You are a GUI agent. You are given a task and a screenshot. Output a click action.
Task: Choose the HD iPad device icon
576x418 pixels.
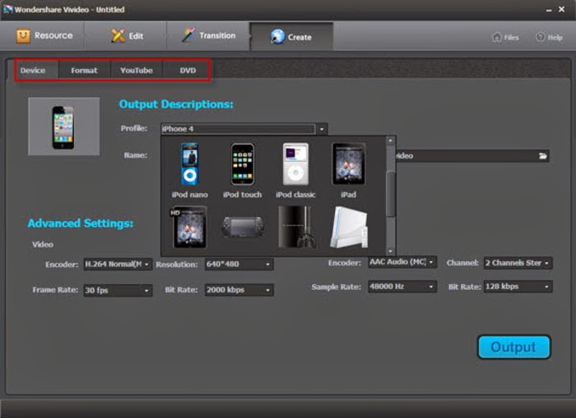point(188,227)
